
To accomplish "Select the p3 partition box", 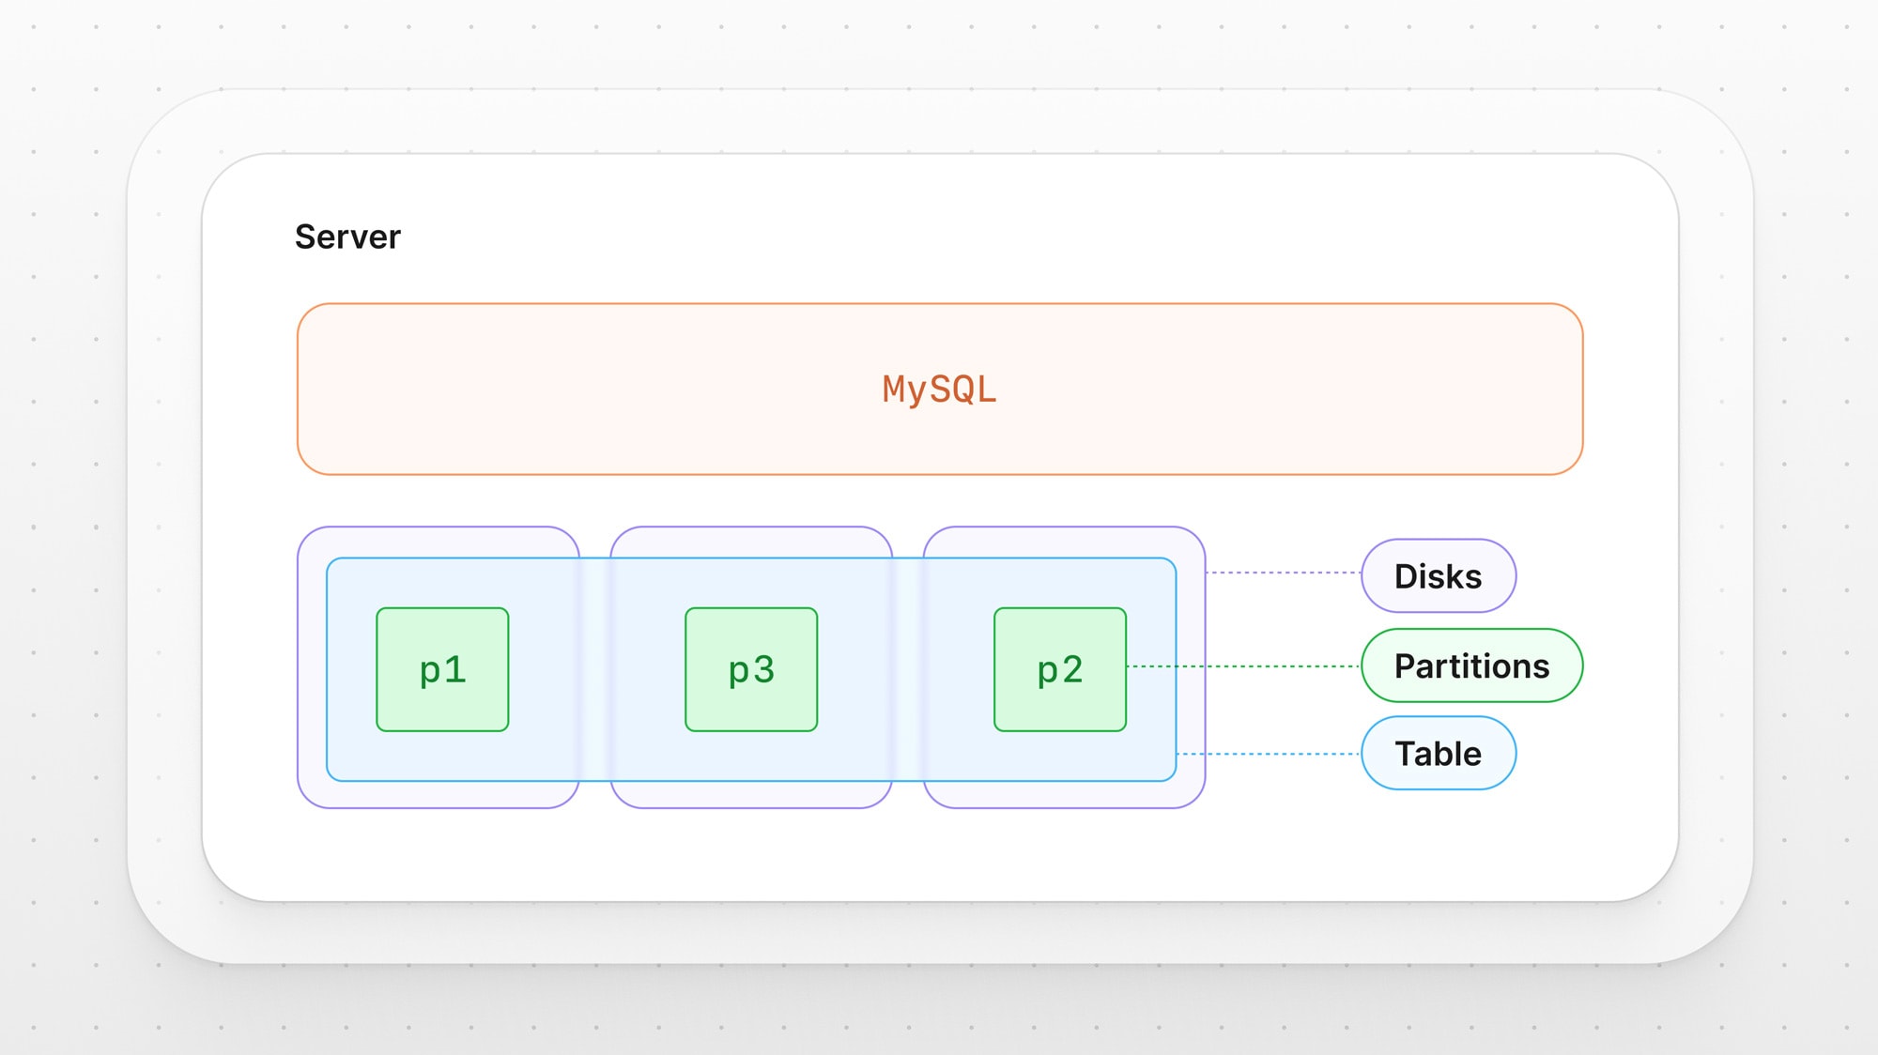I will coord(751,669).
